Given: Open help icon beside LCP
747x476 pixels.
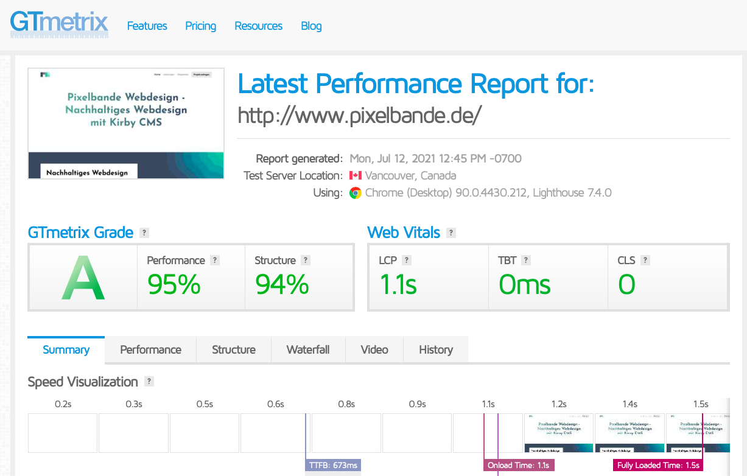Looking at the screenshot, I should click(407, 260).
